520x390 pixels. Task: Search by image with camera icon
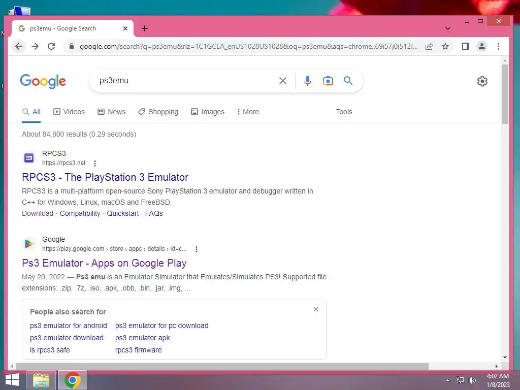pos(328,81)
